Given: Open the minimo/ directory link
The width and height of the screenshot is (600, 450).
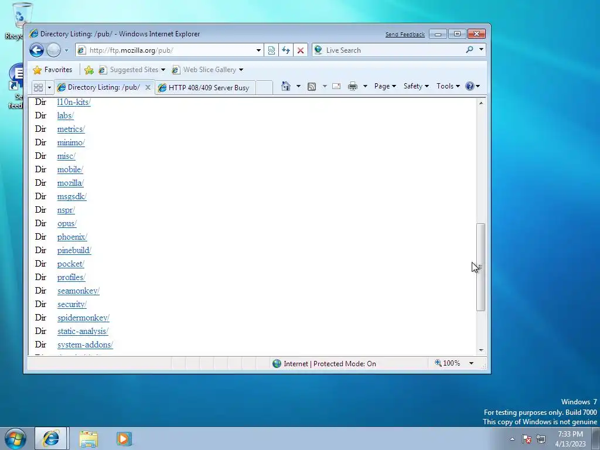Looking at the screenshot, I should (71, 142).
